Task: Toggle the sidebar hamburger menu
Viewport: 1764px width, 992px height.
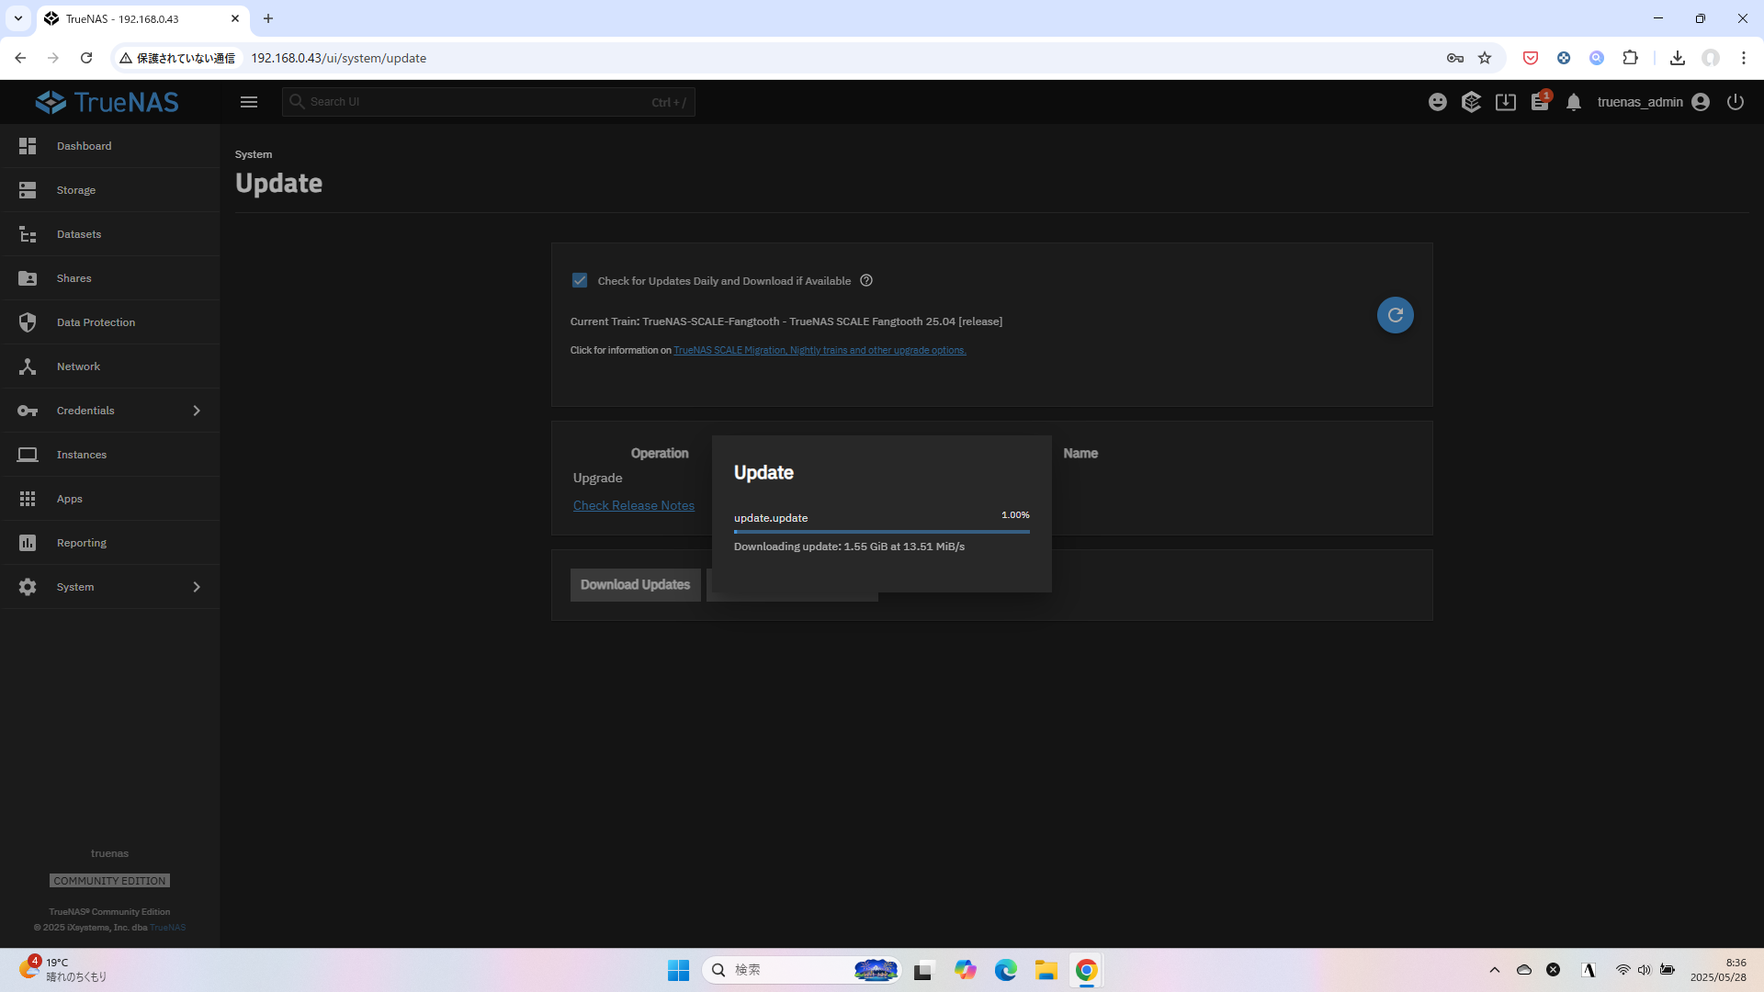Action: 249,102
